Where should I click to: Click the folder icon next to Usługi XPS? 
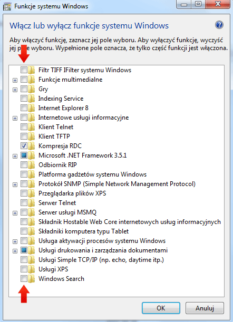click(x=32, y=269)
